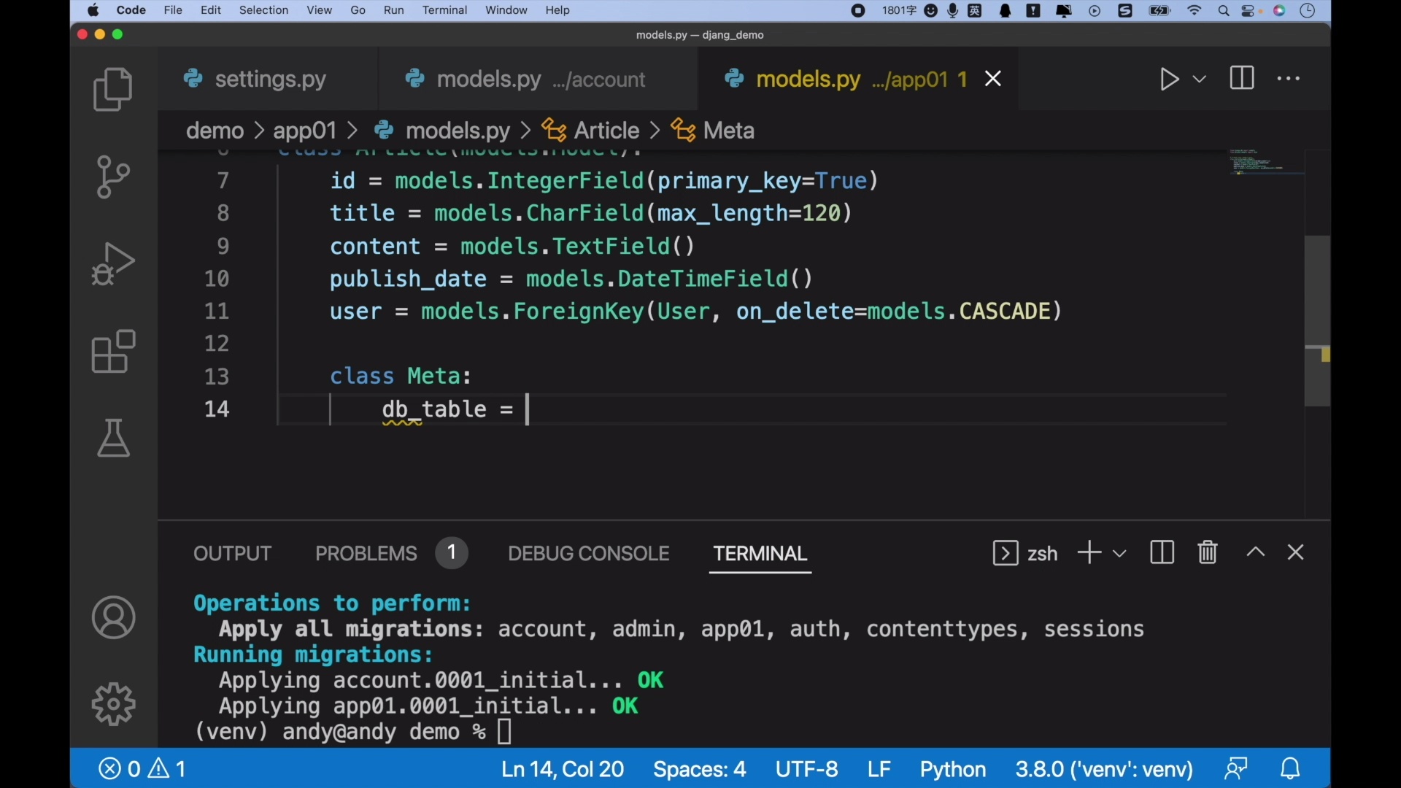Viewport: 1401px width, 788px height.
Task: Open the Terminal menu in the menu bar
Action: [444, 10]
